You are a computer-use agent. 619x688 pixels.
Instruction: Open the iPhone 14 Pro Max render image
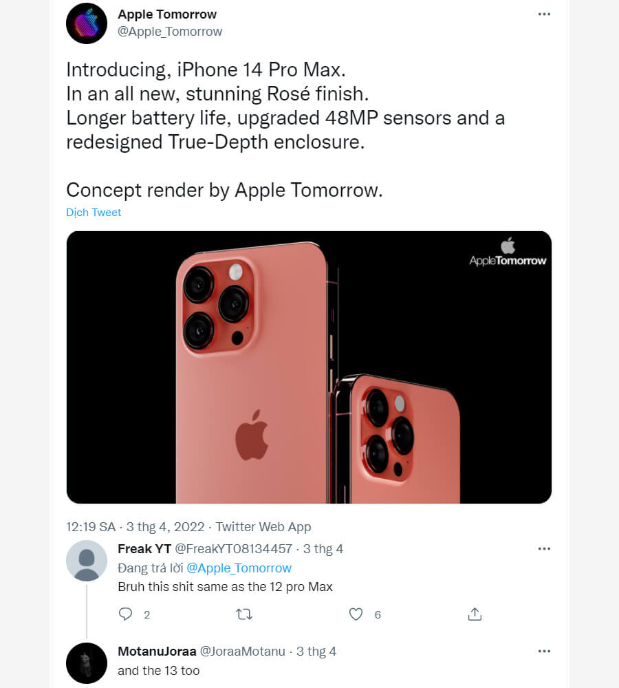[309, 366]
